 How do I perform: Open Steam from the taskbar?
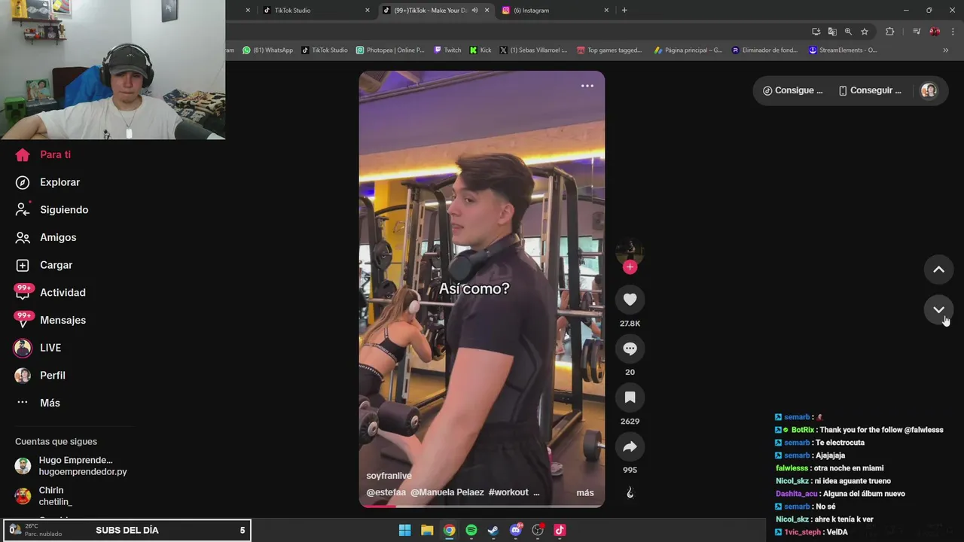493,530
